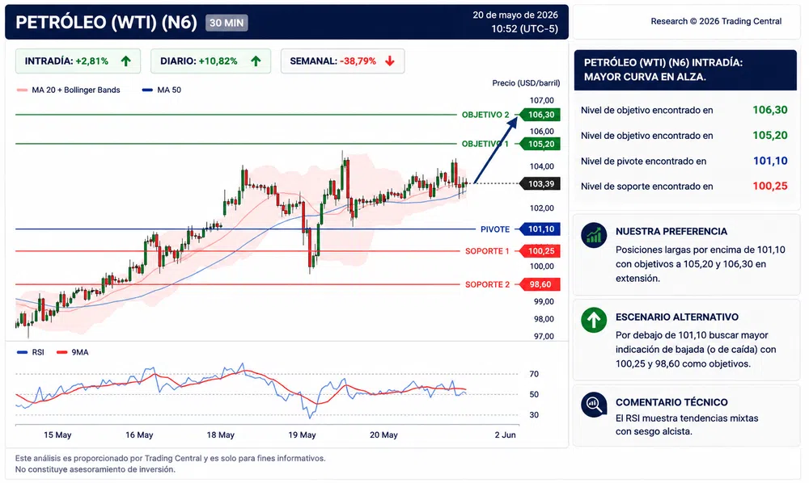
Task: Click the 105,20 objective price tag
Action: (x=539, y=145)
